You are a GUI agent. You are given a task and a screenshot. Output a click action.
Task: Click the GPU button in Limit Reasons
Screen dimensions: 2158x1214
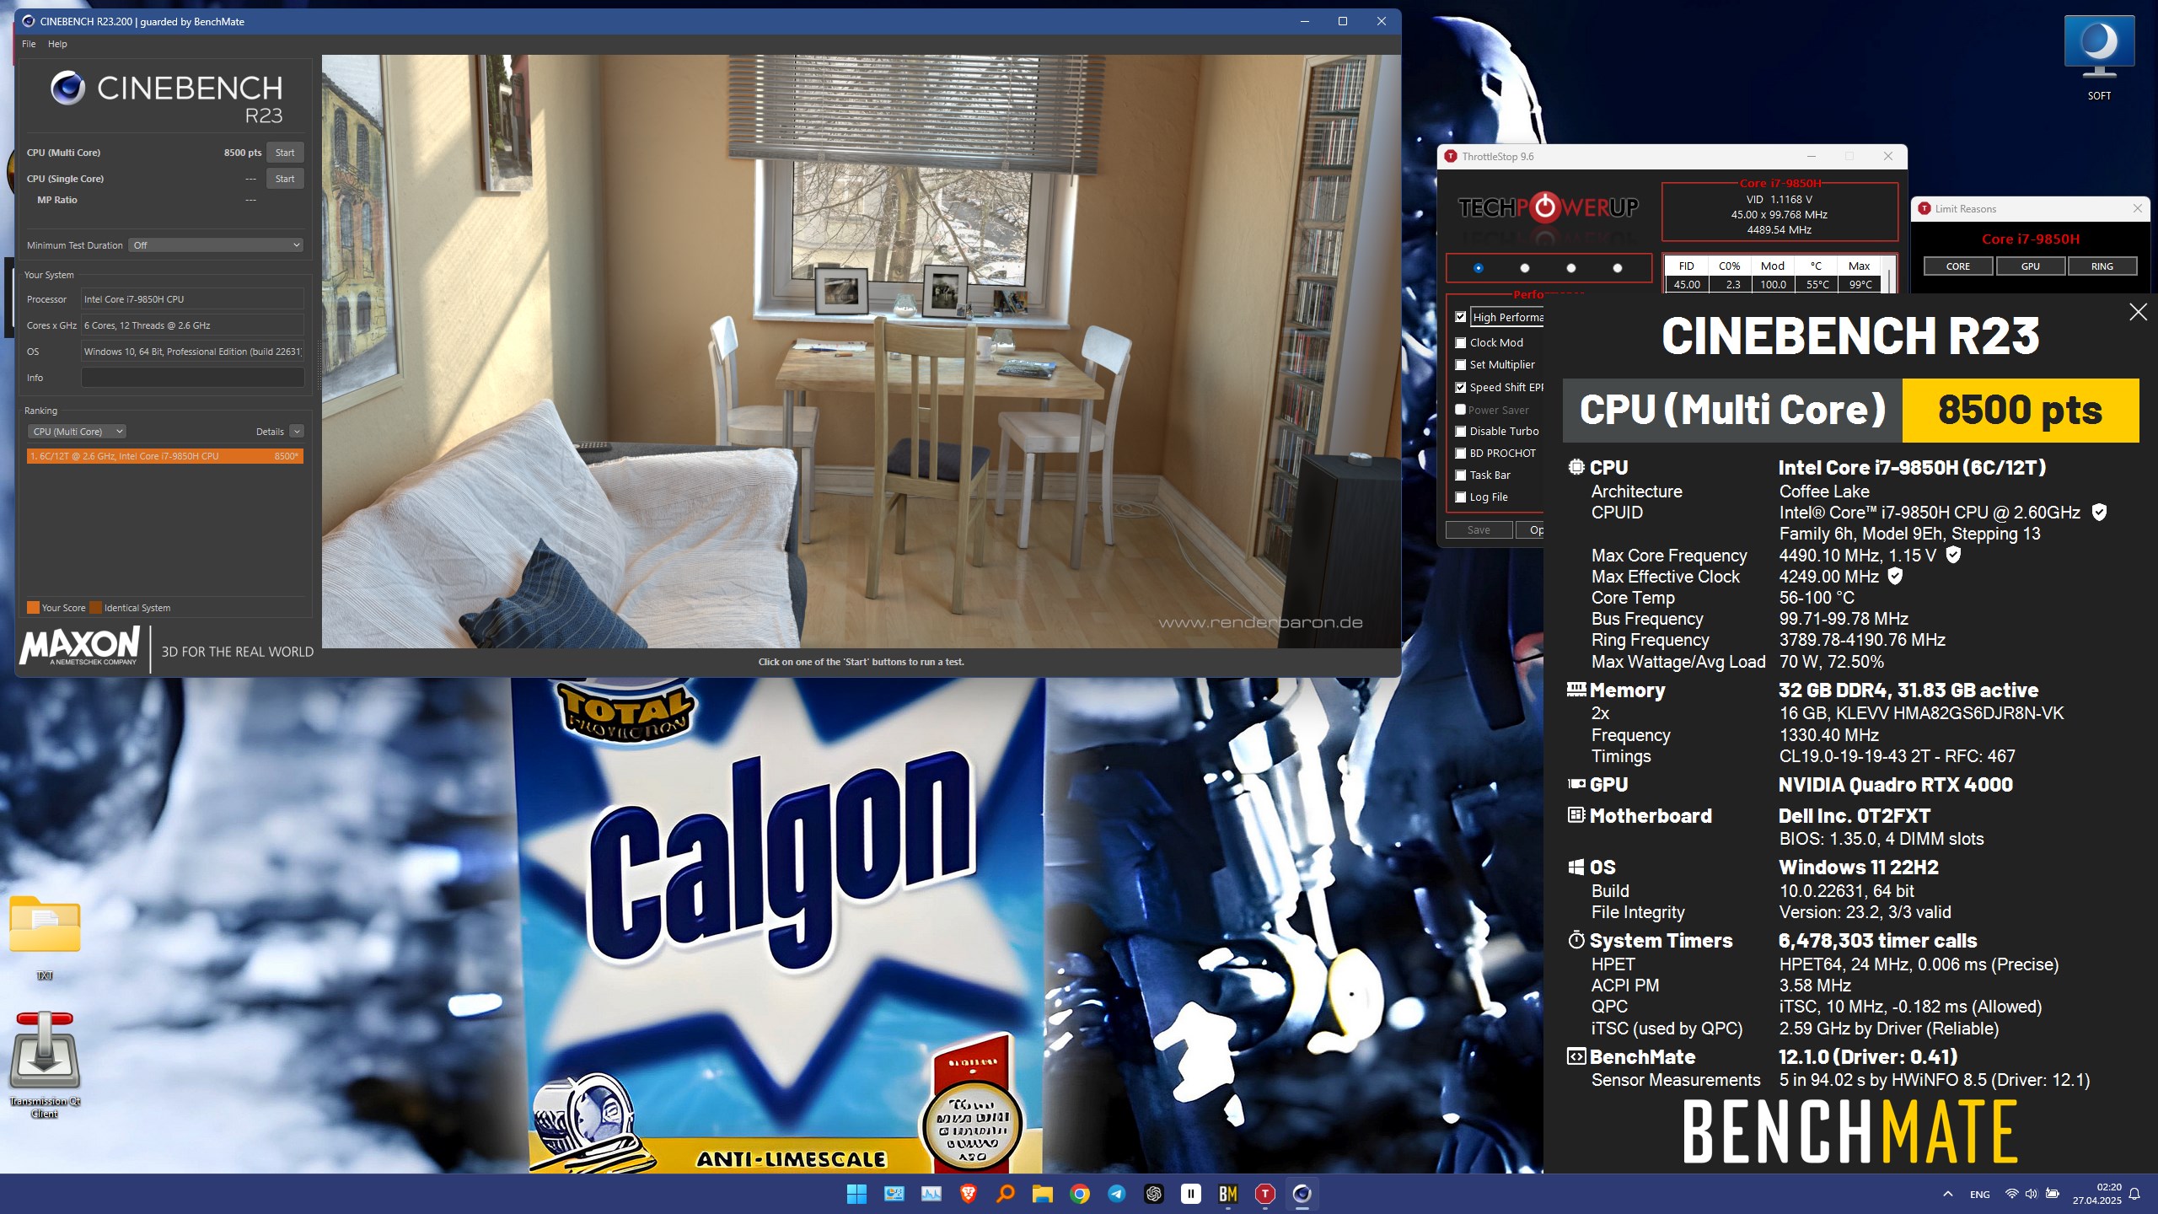tap(2031, 266)
